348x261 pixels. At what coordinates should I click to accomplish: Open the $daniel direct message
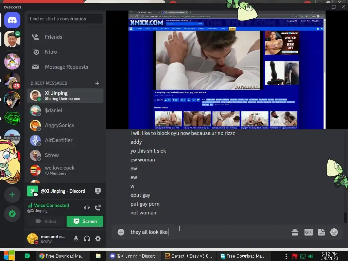(x=65, y=110)
